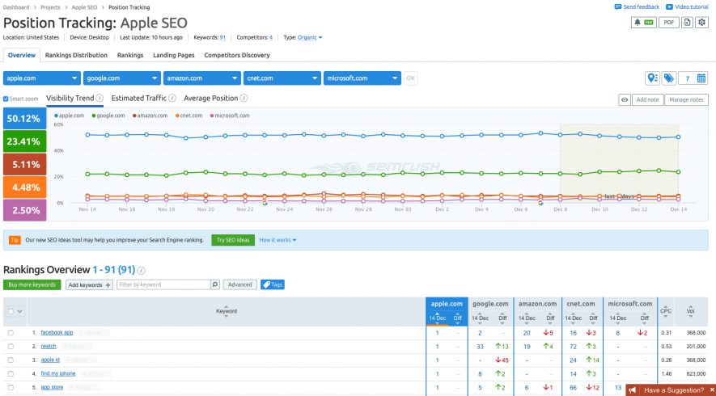Click Dashboard in breadcrumb
This screenshot has width=716, height=396.
(x=16, y=7)
